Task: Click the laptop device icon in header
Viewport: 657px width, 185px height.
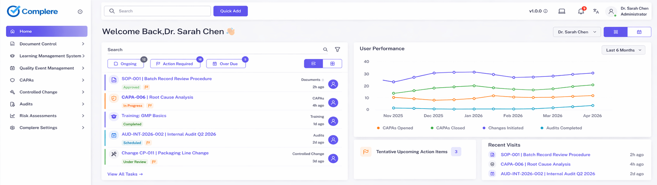Action: (x=562, y=11)
